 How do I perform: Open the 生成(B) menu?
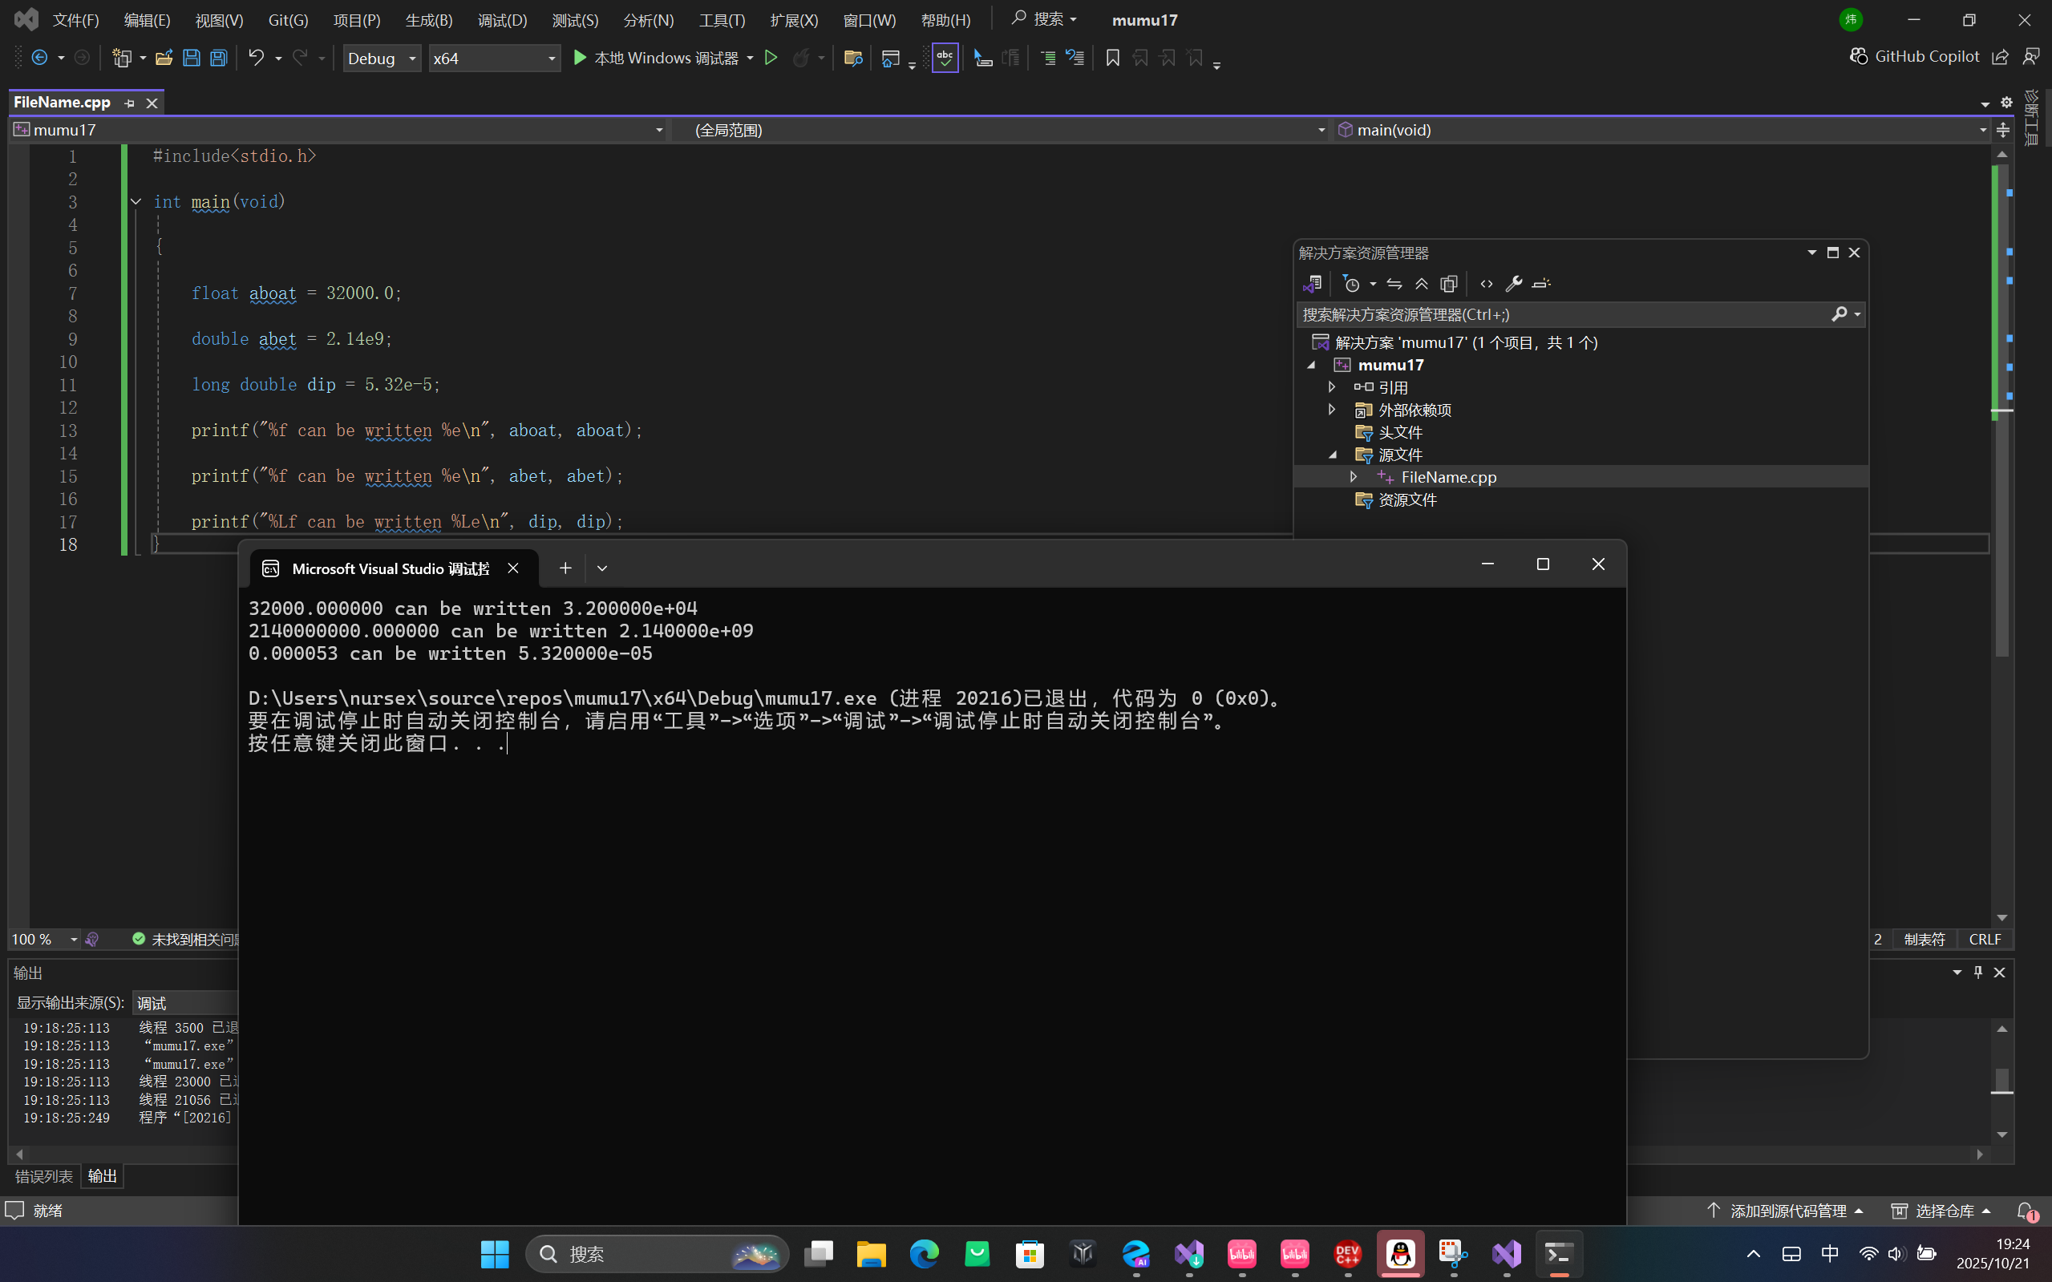coord(428,19)
